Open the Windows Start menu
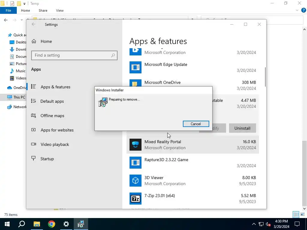Screen dimensions: 307x230 (x=7, y=224)
